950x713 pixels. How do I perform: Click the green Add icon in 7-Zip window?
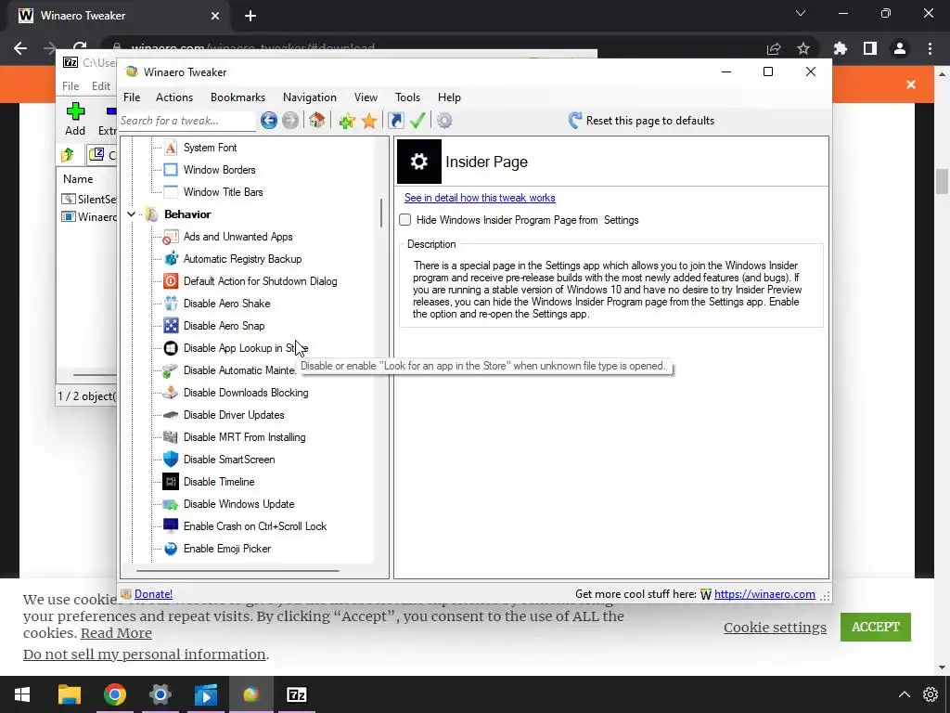[x=75, y=111]
